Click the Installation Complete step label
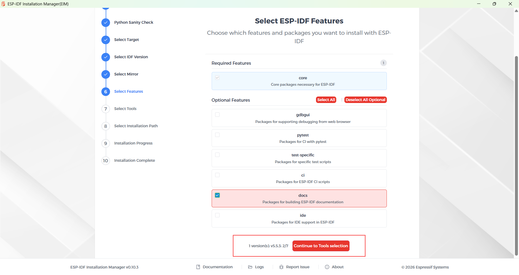 (x=134, y=160)
